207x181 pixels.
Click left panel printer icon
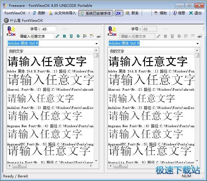pos(99,36)
